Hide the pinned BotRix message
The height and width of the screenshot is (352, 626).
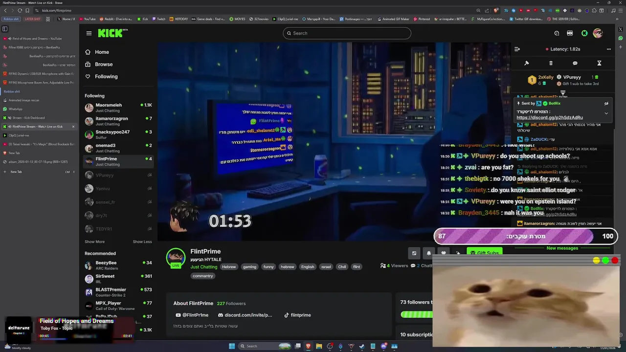pos(606,104)
